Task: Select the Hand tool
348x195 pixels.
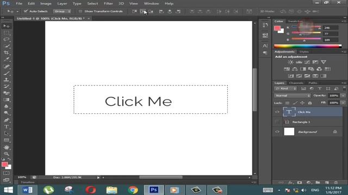Action: [x=6, y=147]
